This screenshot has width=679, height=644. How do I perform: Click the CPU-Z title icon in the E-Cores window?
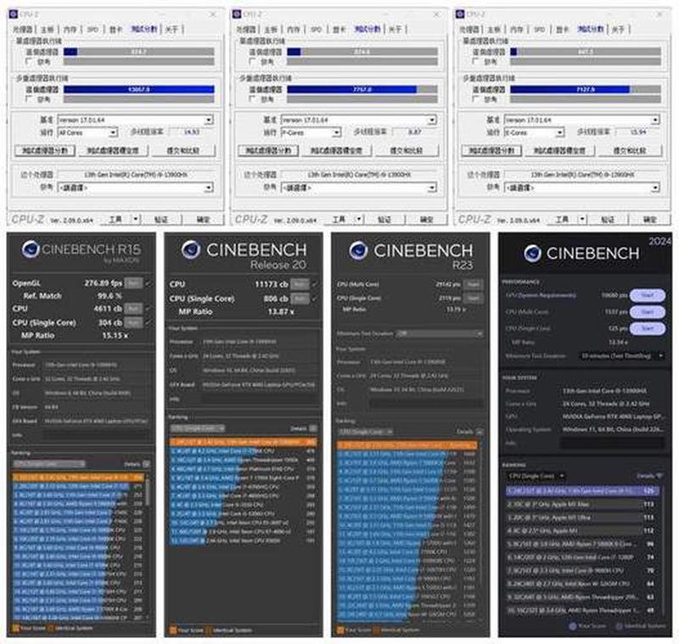[x=460, y=14]
